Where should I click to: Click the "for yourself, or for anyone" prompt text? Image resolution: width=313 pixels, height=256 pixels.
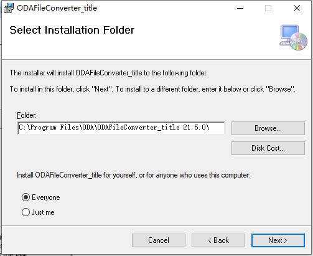[134, 175]
